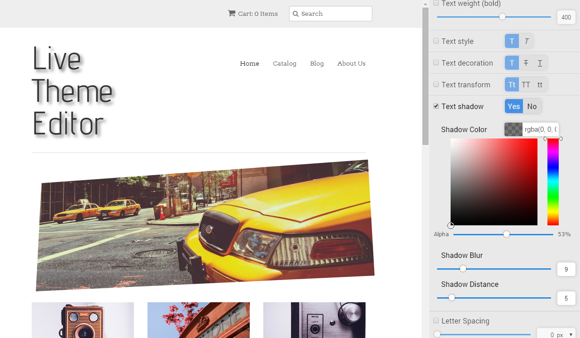The width and height of the screenshot is (580, 338).
Task: Select the Home navigation item
Action: (249, 63)
